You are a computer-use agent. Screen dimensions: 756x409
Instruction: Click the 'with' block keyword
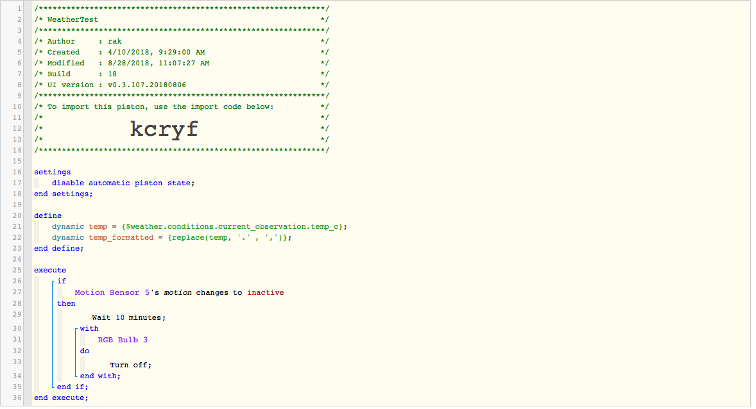coord(89,329)
